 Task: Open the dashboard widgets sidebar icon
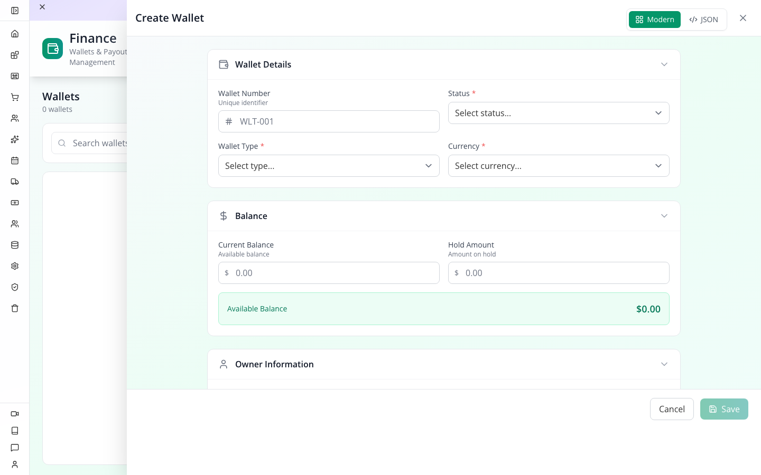pyautogui.click(x=15, y=55)
